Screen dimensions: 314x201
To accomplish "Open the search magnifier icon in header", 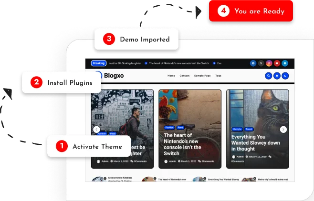I will tap(268, 76).
